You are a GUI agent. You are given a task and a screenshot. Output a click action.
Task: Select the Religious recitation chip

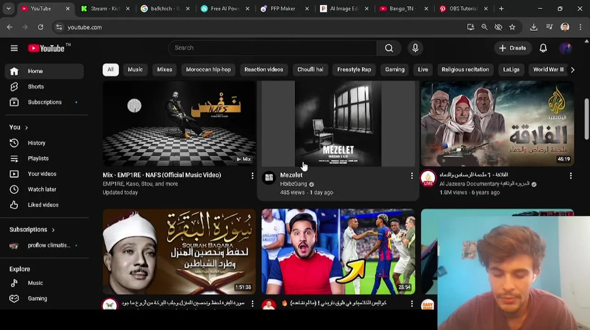pyautogui.click(x=465, y=70)
